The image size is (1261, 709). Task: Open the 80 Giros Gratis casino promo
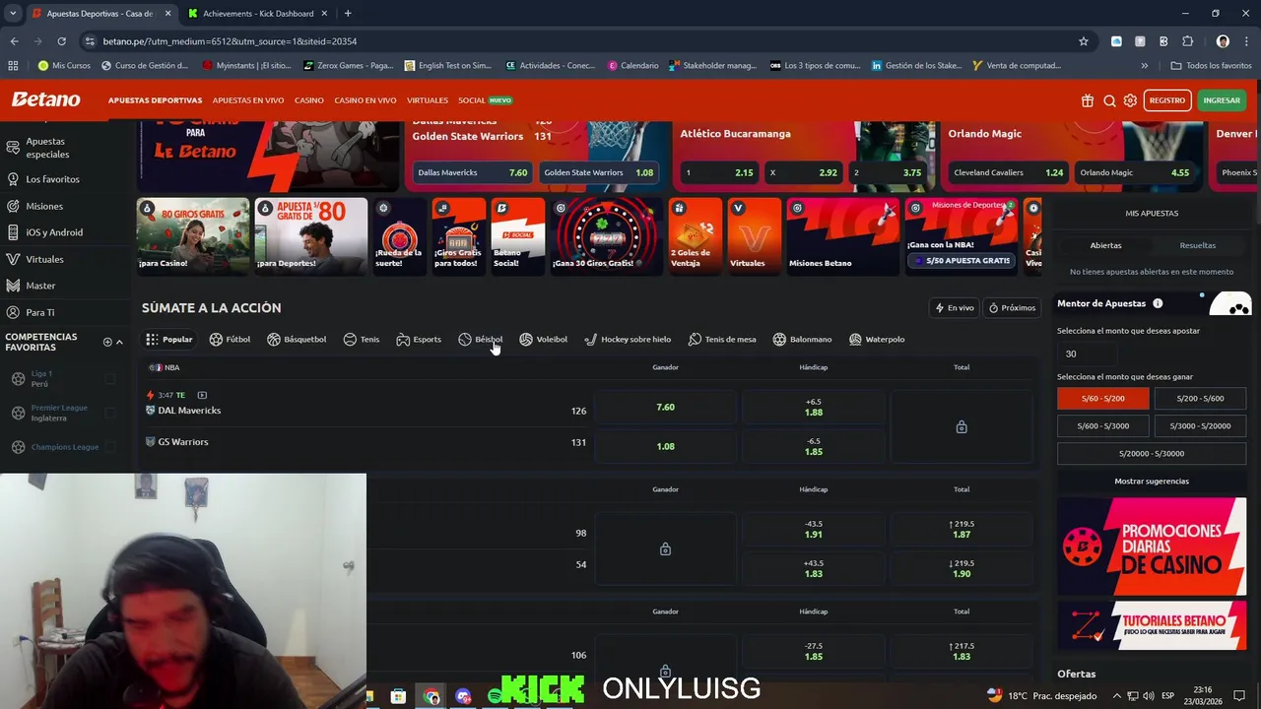click(x=193, y=236)
